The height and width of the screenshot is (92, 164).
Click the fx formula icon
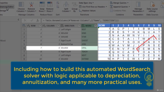click(38, 20)
